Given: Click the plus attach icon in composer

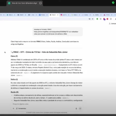Looking at the screenshot, I should 13,109.
